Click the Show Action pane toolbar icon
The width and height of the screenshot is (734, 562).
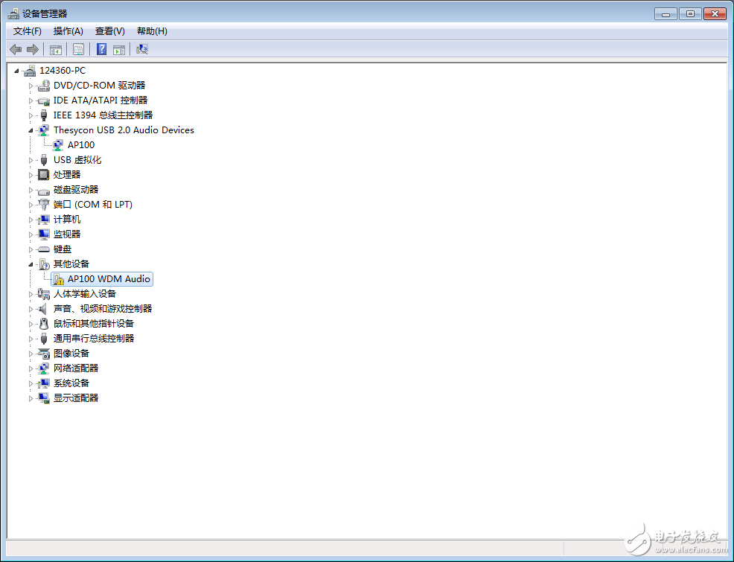click(x=119, y=49)
